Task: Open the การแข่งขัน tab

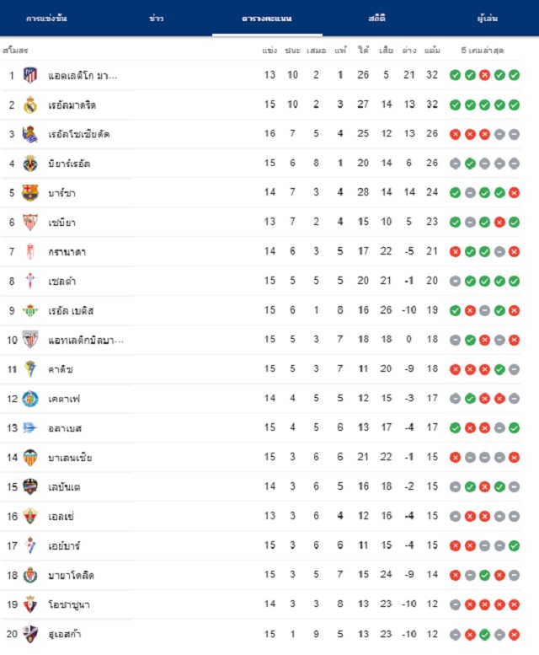Action: tap(46, 19)
